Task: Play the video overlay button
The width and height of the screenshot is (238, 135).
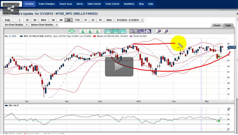Action: (119, 67)
